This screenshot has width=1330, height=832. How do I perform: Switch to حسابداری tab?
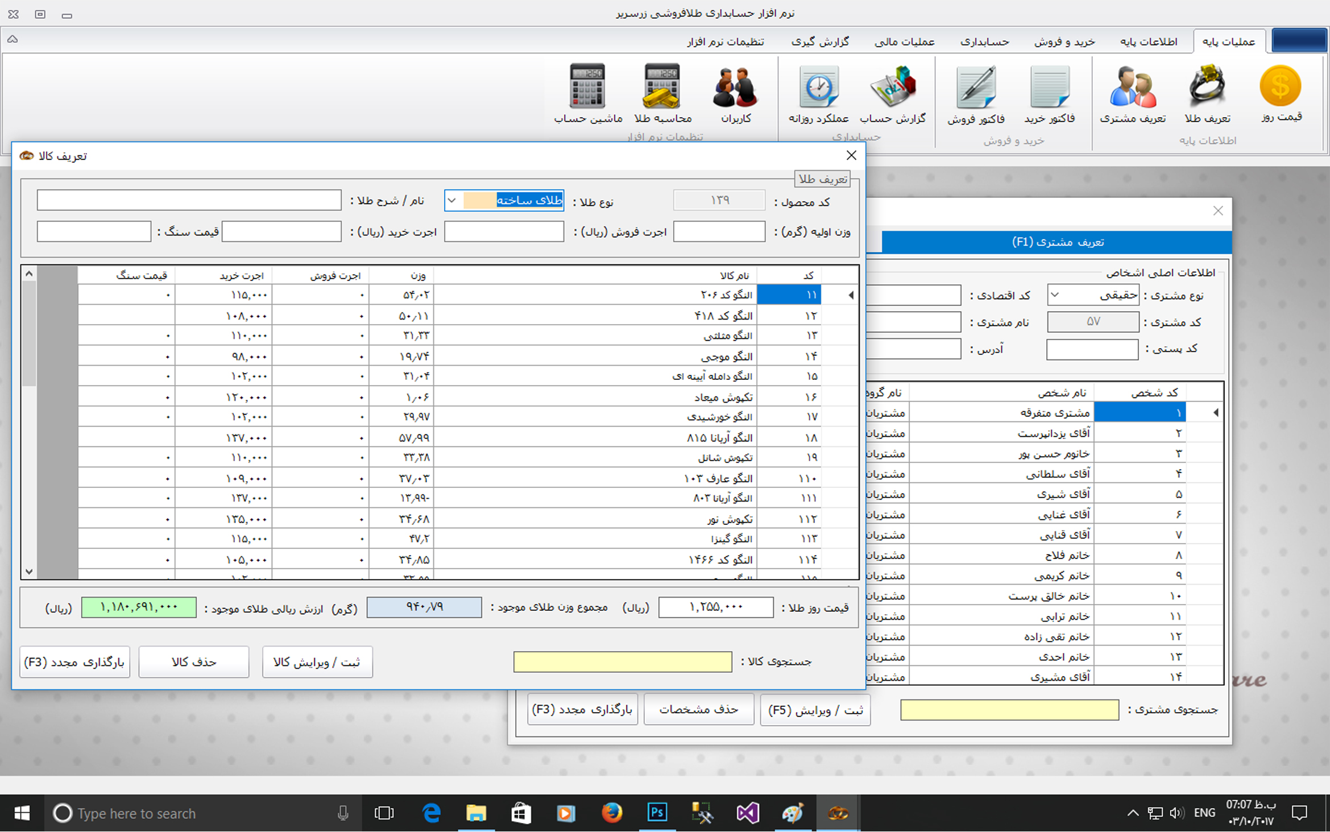click(985, 42)
